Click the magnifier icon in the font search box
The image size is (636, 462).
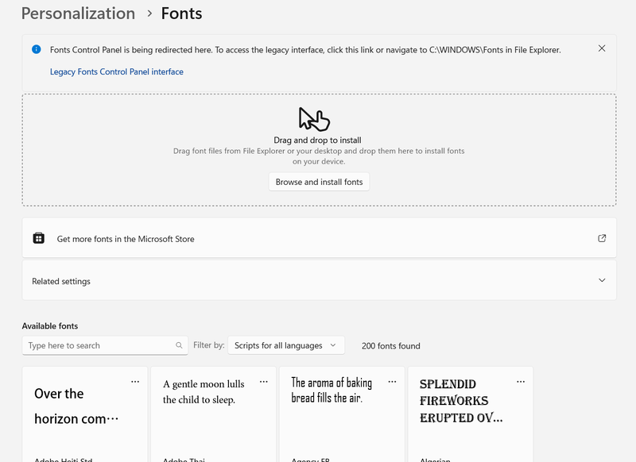179,345
